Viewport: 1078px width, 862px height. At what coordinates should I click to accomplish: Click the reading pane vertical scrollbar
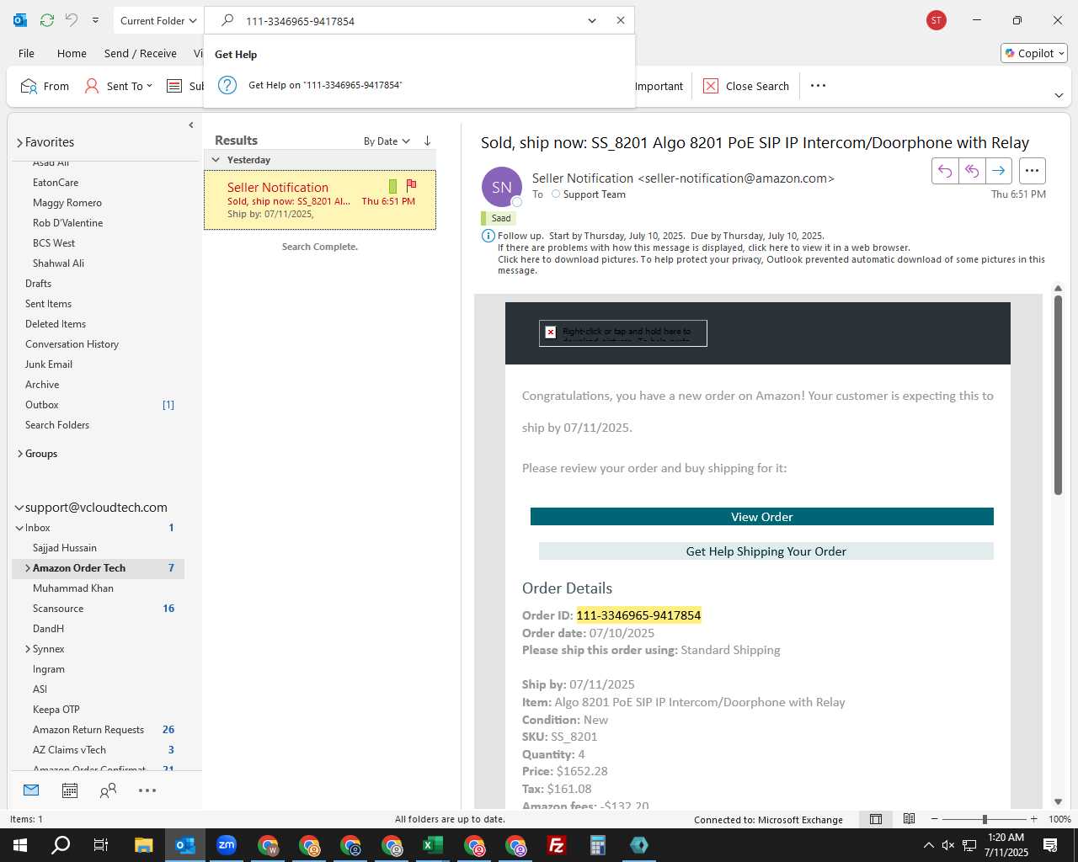(x=1059, y=395)
